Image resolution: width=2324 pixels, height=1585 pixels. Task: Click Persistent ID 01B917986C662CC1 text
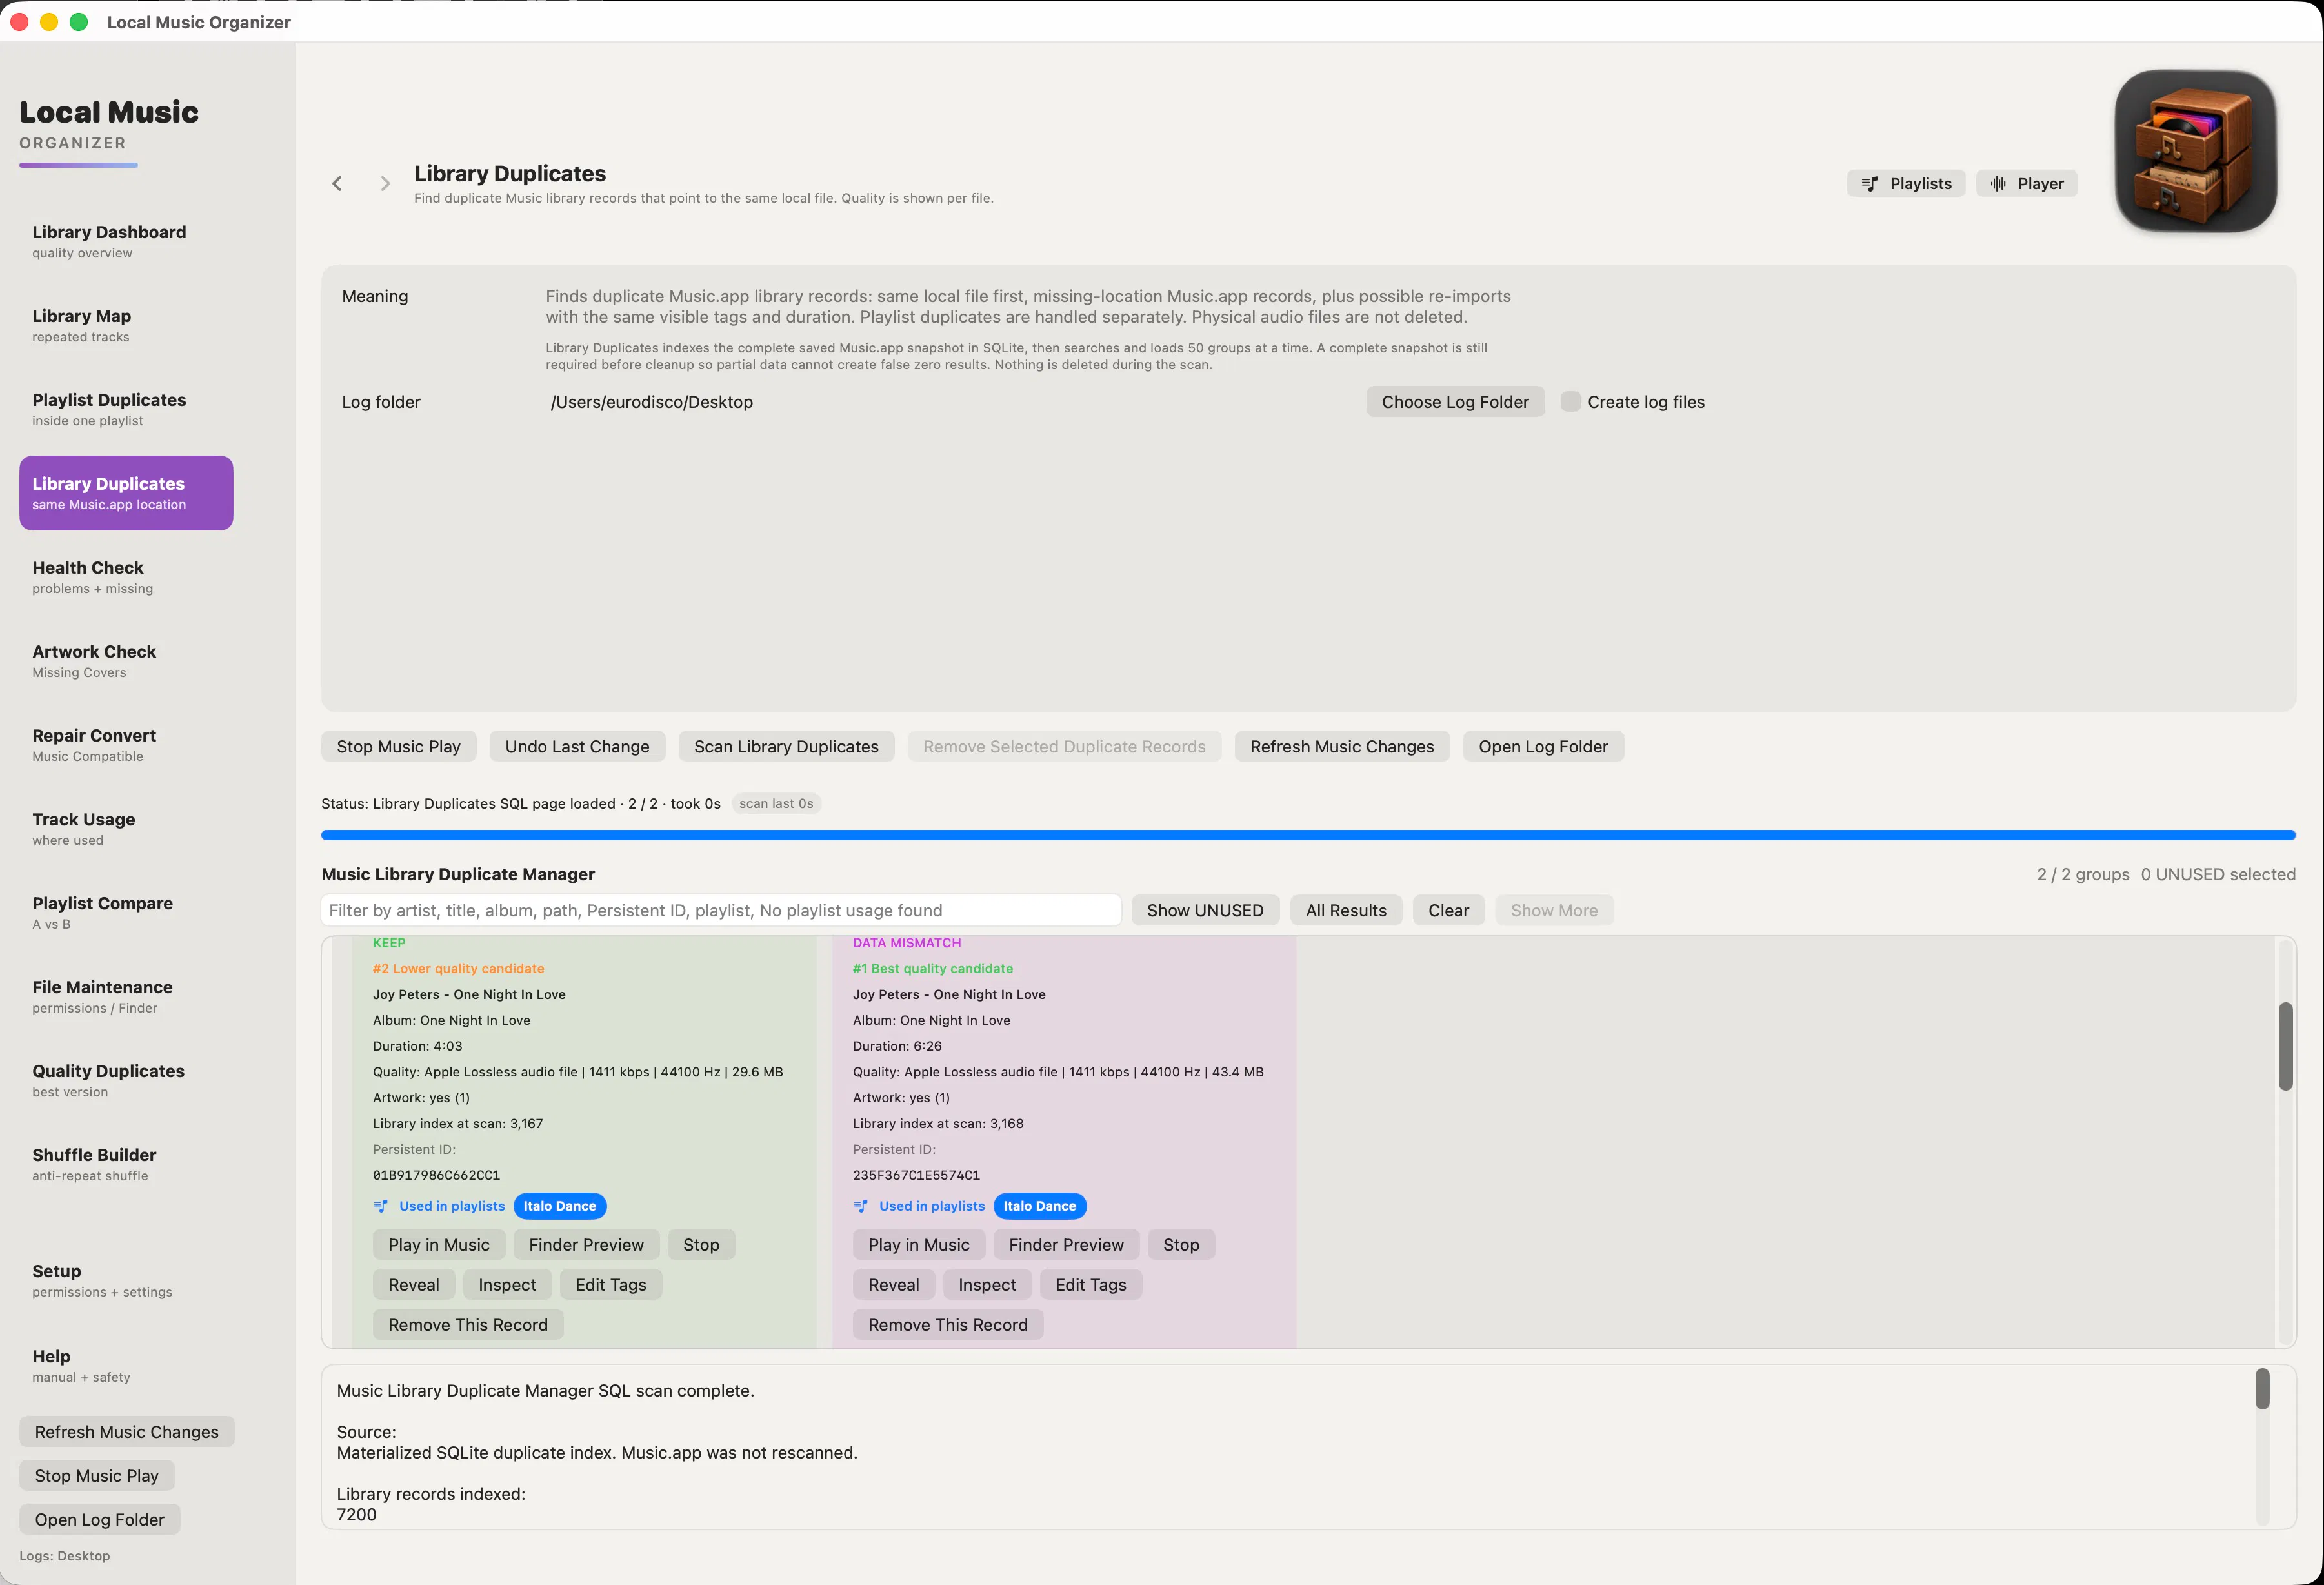[436, 1175]
